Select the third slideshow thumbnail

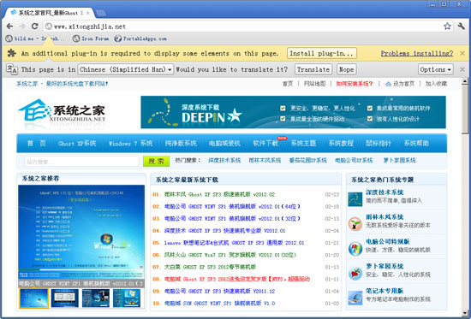click(x=96, y=298)
